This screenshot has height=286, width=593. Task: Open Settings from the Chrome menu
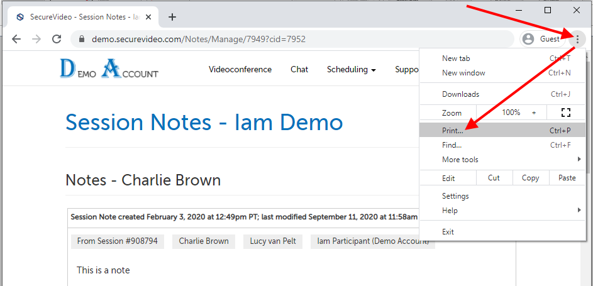pyautogui.click(x=455, y=196)
